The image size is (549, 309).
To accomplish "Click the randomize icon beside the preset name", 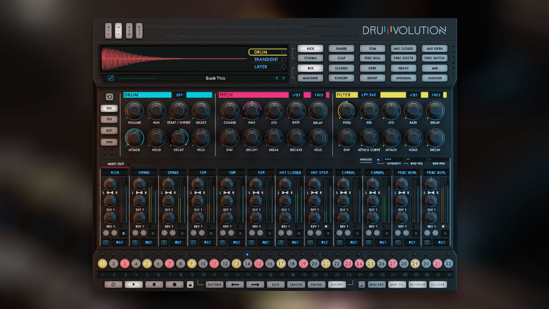I will 110,78.
